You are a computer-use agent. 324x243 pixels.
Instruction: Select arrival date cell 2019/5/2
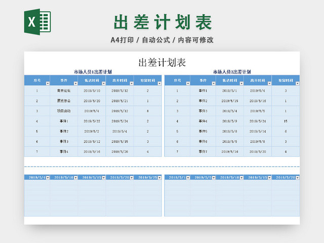[92, 131]
